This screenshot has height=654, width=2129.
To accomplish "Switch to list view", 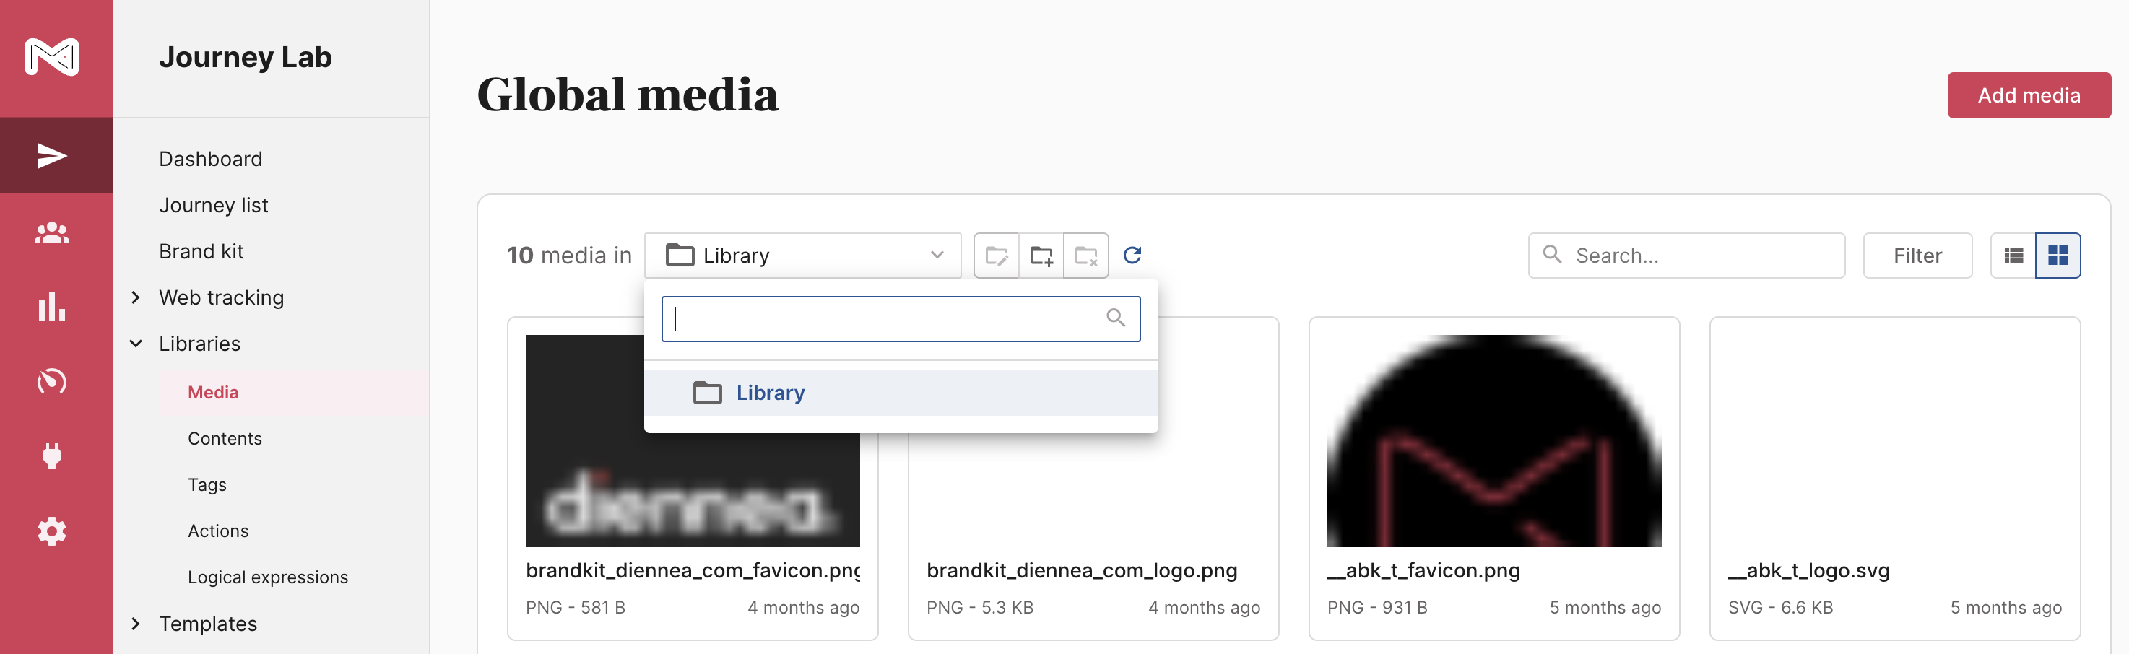I will click(2013, 256).
